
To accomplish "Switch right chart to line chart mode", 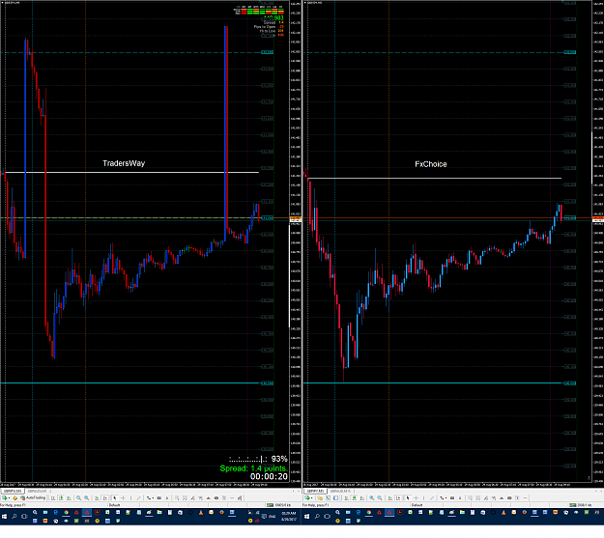I will [362, 498].
